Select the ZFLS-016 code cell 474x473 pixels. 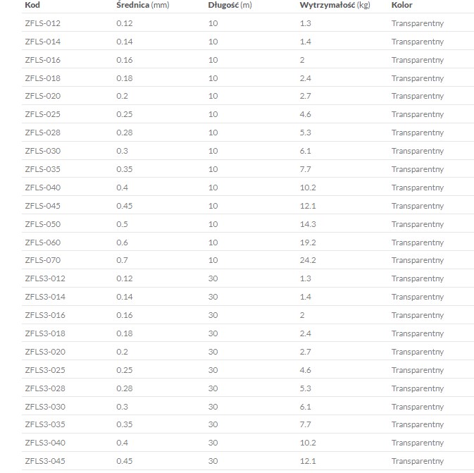point(42,60)
